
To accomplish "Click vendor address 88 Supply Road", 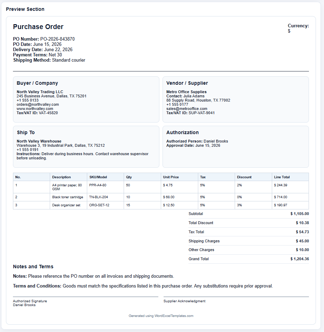I will coord(198,100).
